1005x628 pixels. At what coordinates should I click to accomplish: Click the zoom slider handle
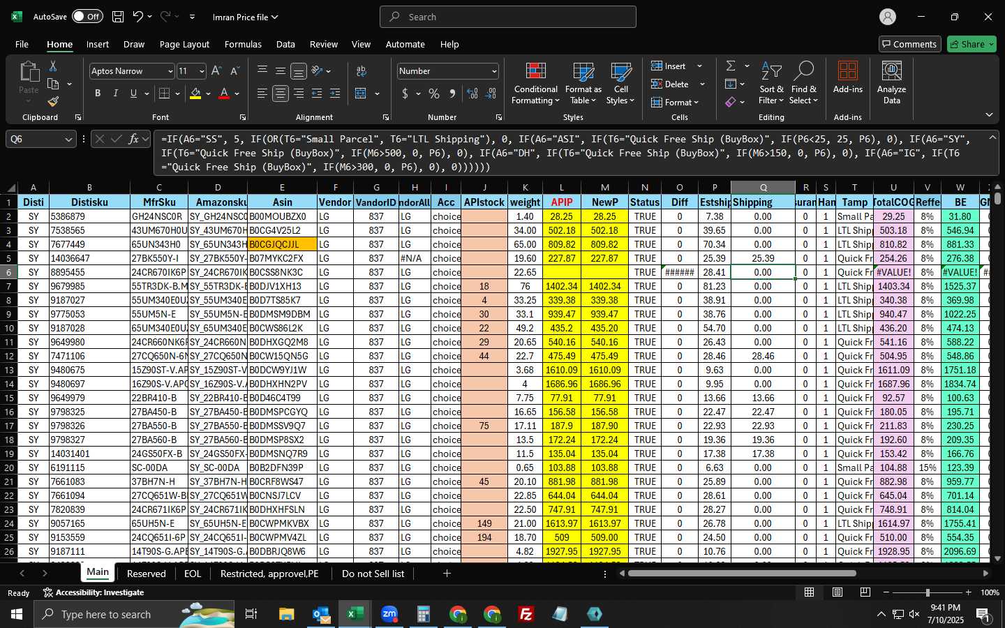coord(928,592)
